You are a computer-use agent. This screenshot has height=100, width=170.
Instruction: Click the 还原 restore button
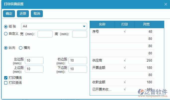(x=23, y=14)
